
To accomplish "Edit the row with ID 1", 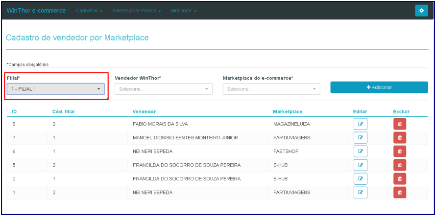I will coord(361,193).
